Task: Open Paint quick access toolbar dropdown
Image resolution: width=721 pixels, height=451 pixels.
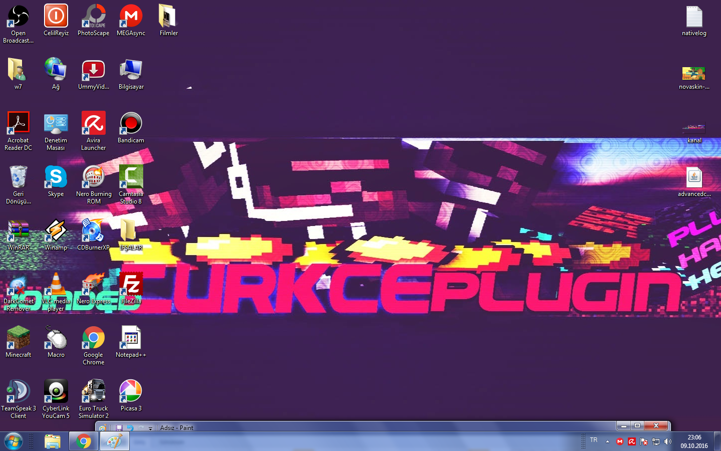Action: click(150, 428)
